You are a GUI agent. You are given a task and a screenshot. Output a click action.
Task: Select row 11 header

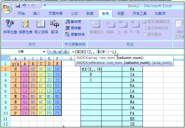click(x=6, y=119)
